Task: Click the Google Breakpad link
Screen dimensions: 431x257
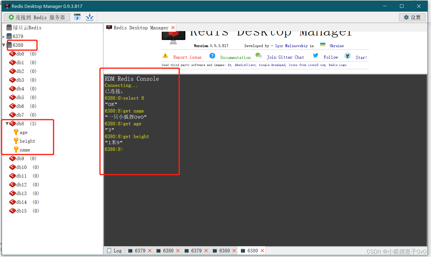Action: 272,65
